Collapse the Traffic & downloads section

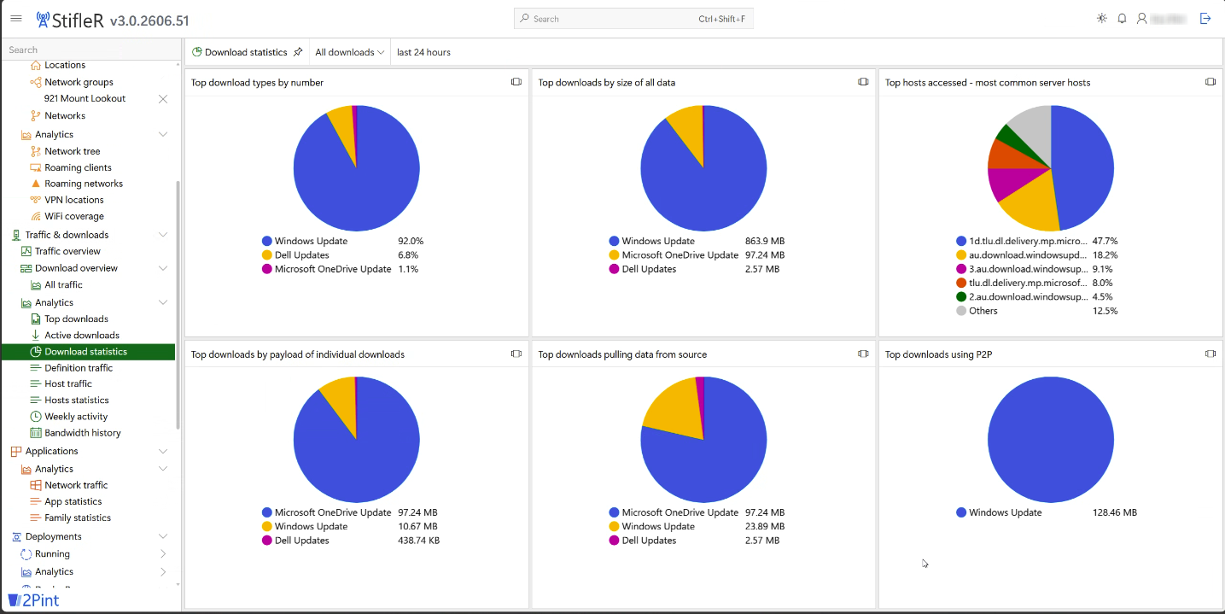pos(163,235)
